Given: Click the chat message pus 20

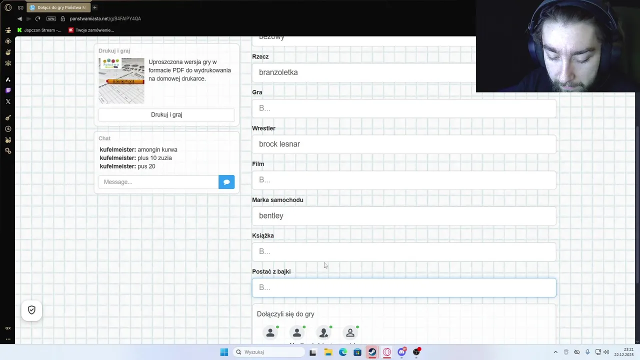Looking at the screenshot, I should coord(127,166).
